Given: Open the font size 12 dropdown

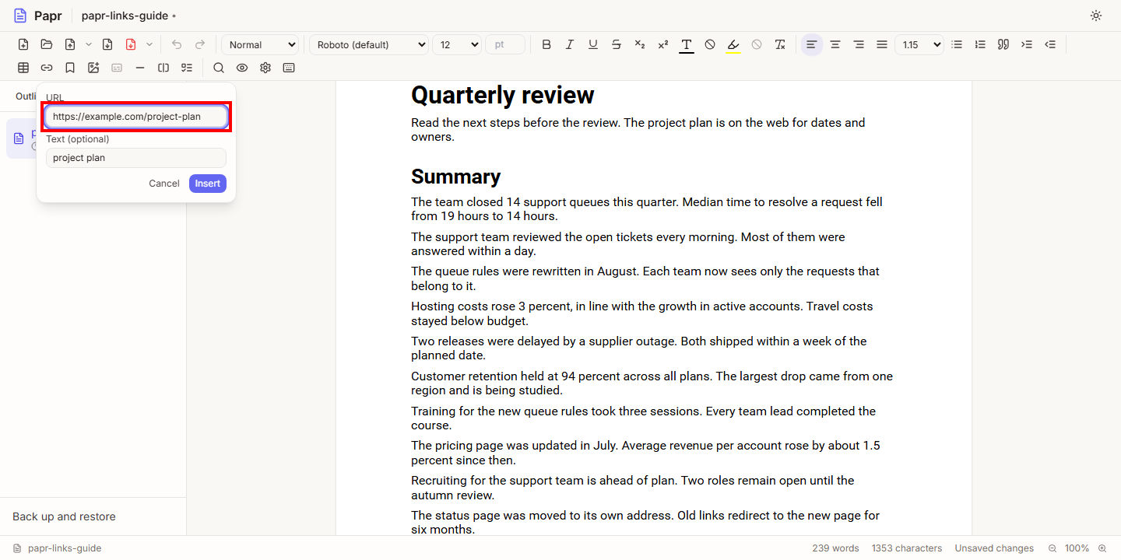Looking at the screenshot, I should [457, 44].
